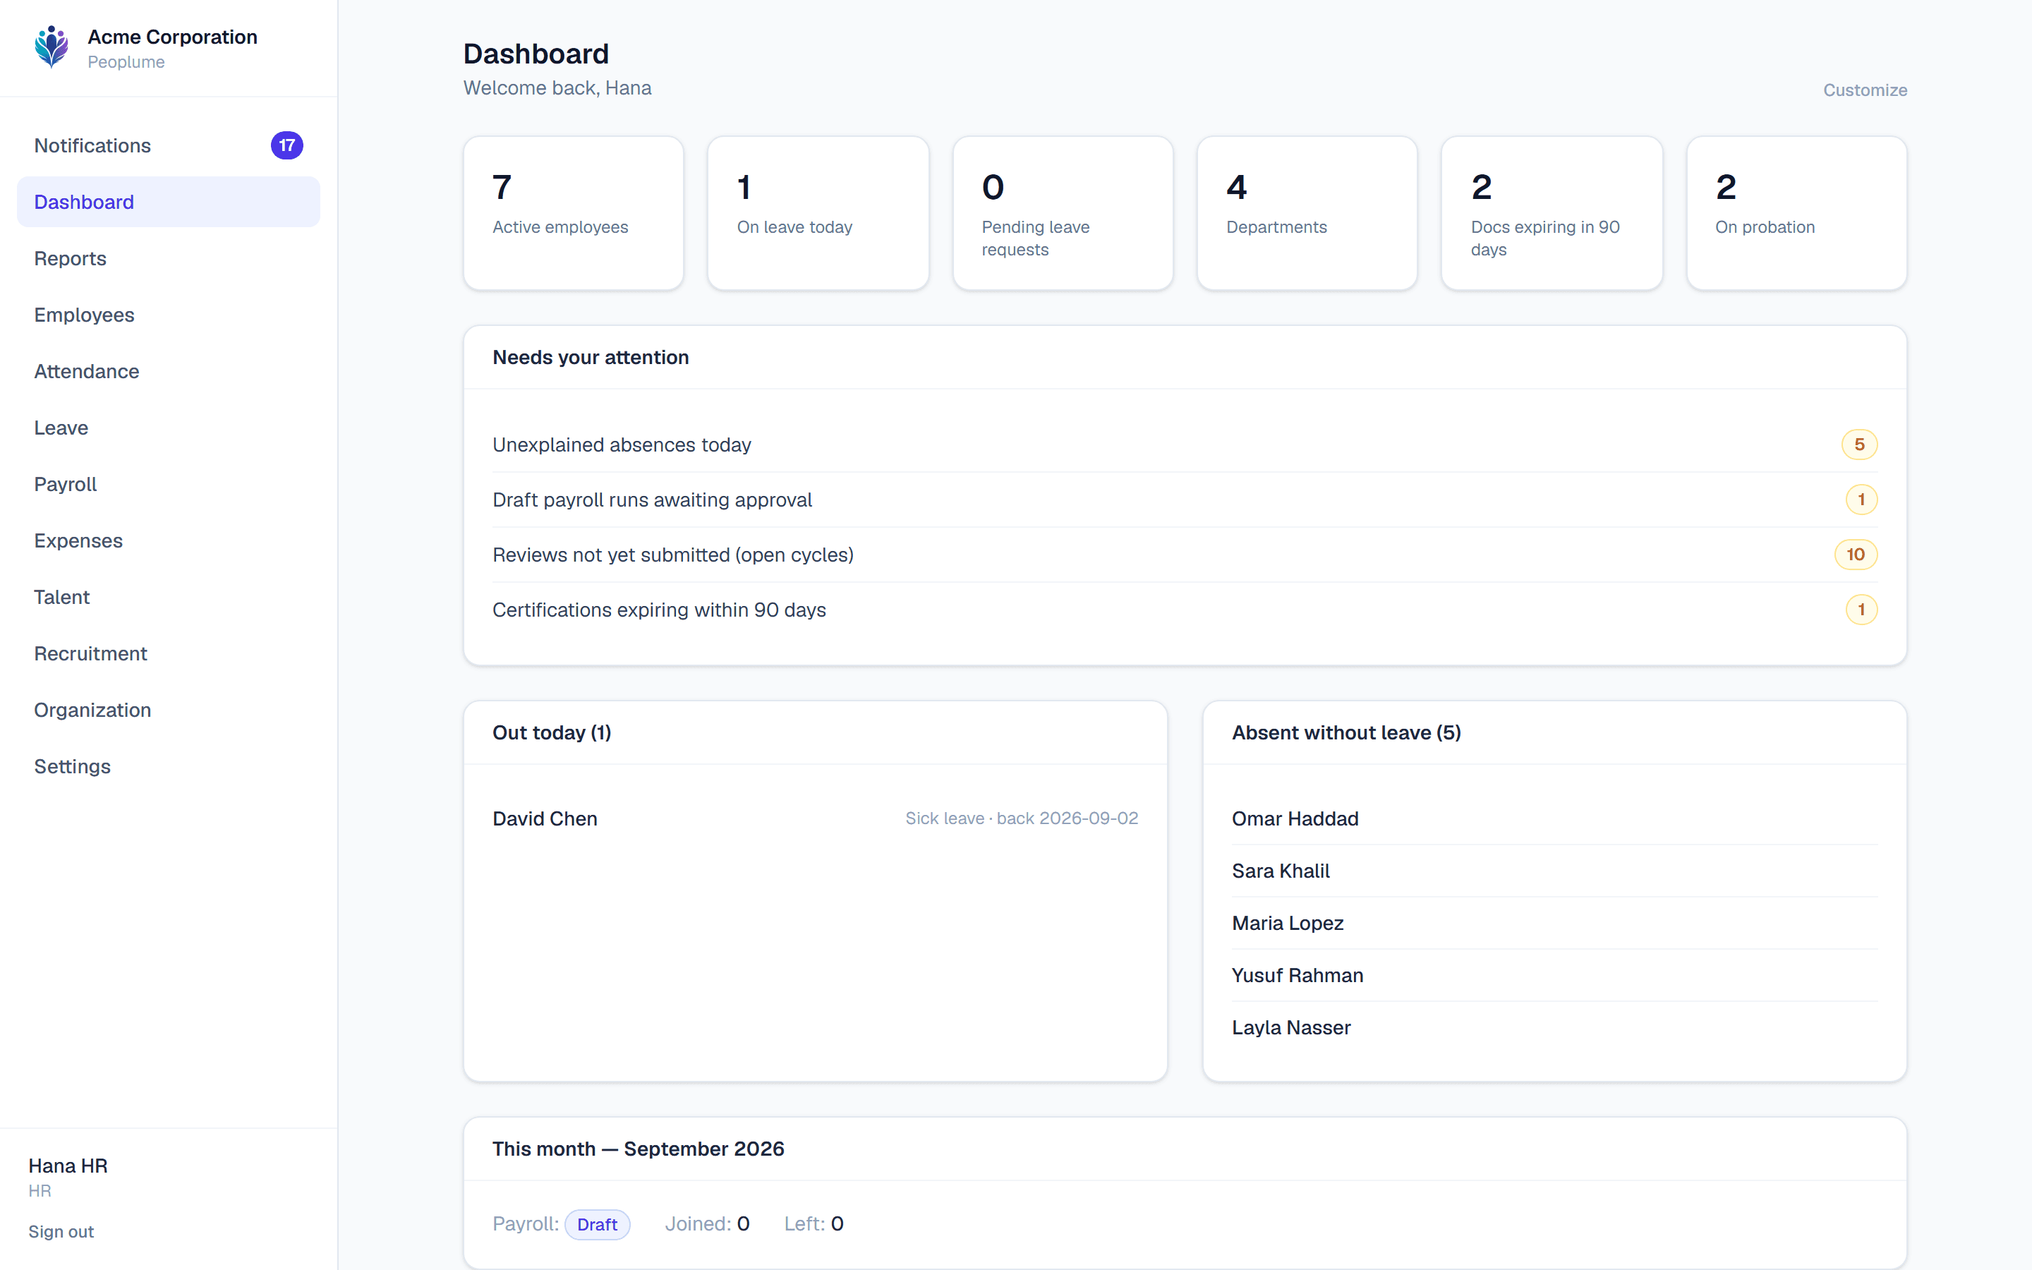Click the unexplained absences count badge 5
This screenshot has height=1270, width=2032.
1859,445
